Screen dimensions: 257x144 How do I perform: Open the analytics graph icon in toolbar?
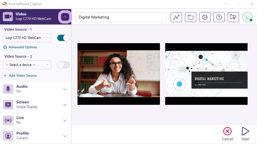(x=176, y=17)
